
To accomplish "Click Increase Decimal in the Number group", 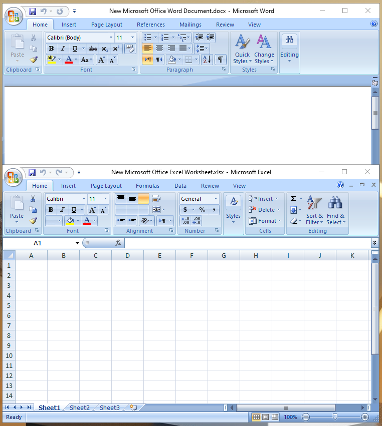I will pyautogui.click(x=185, y=221).
